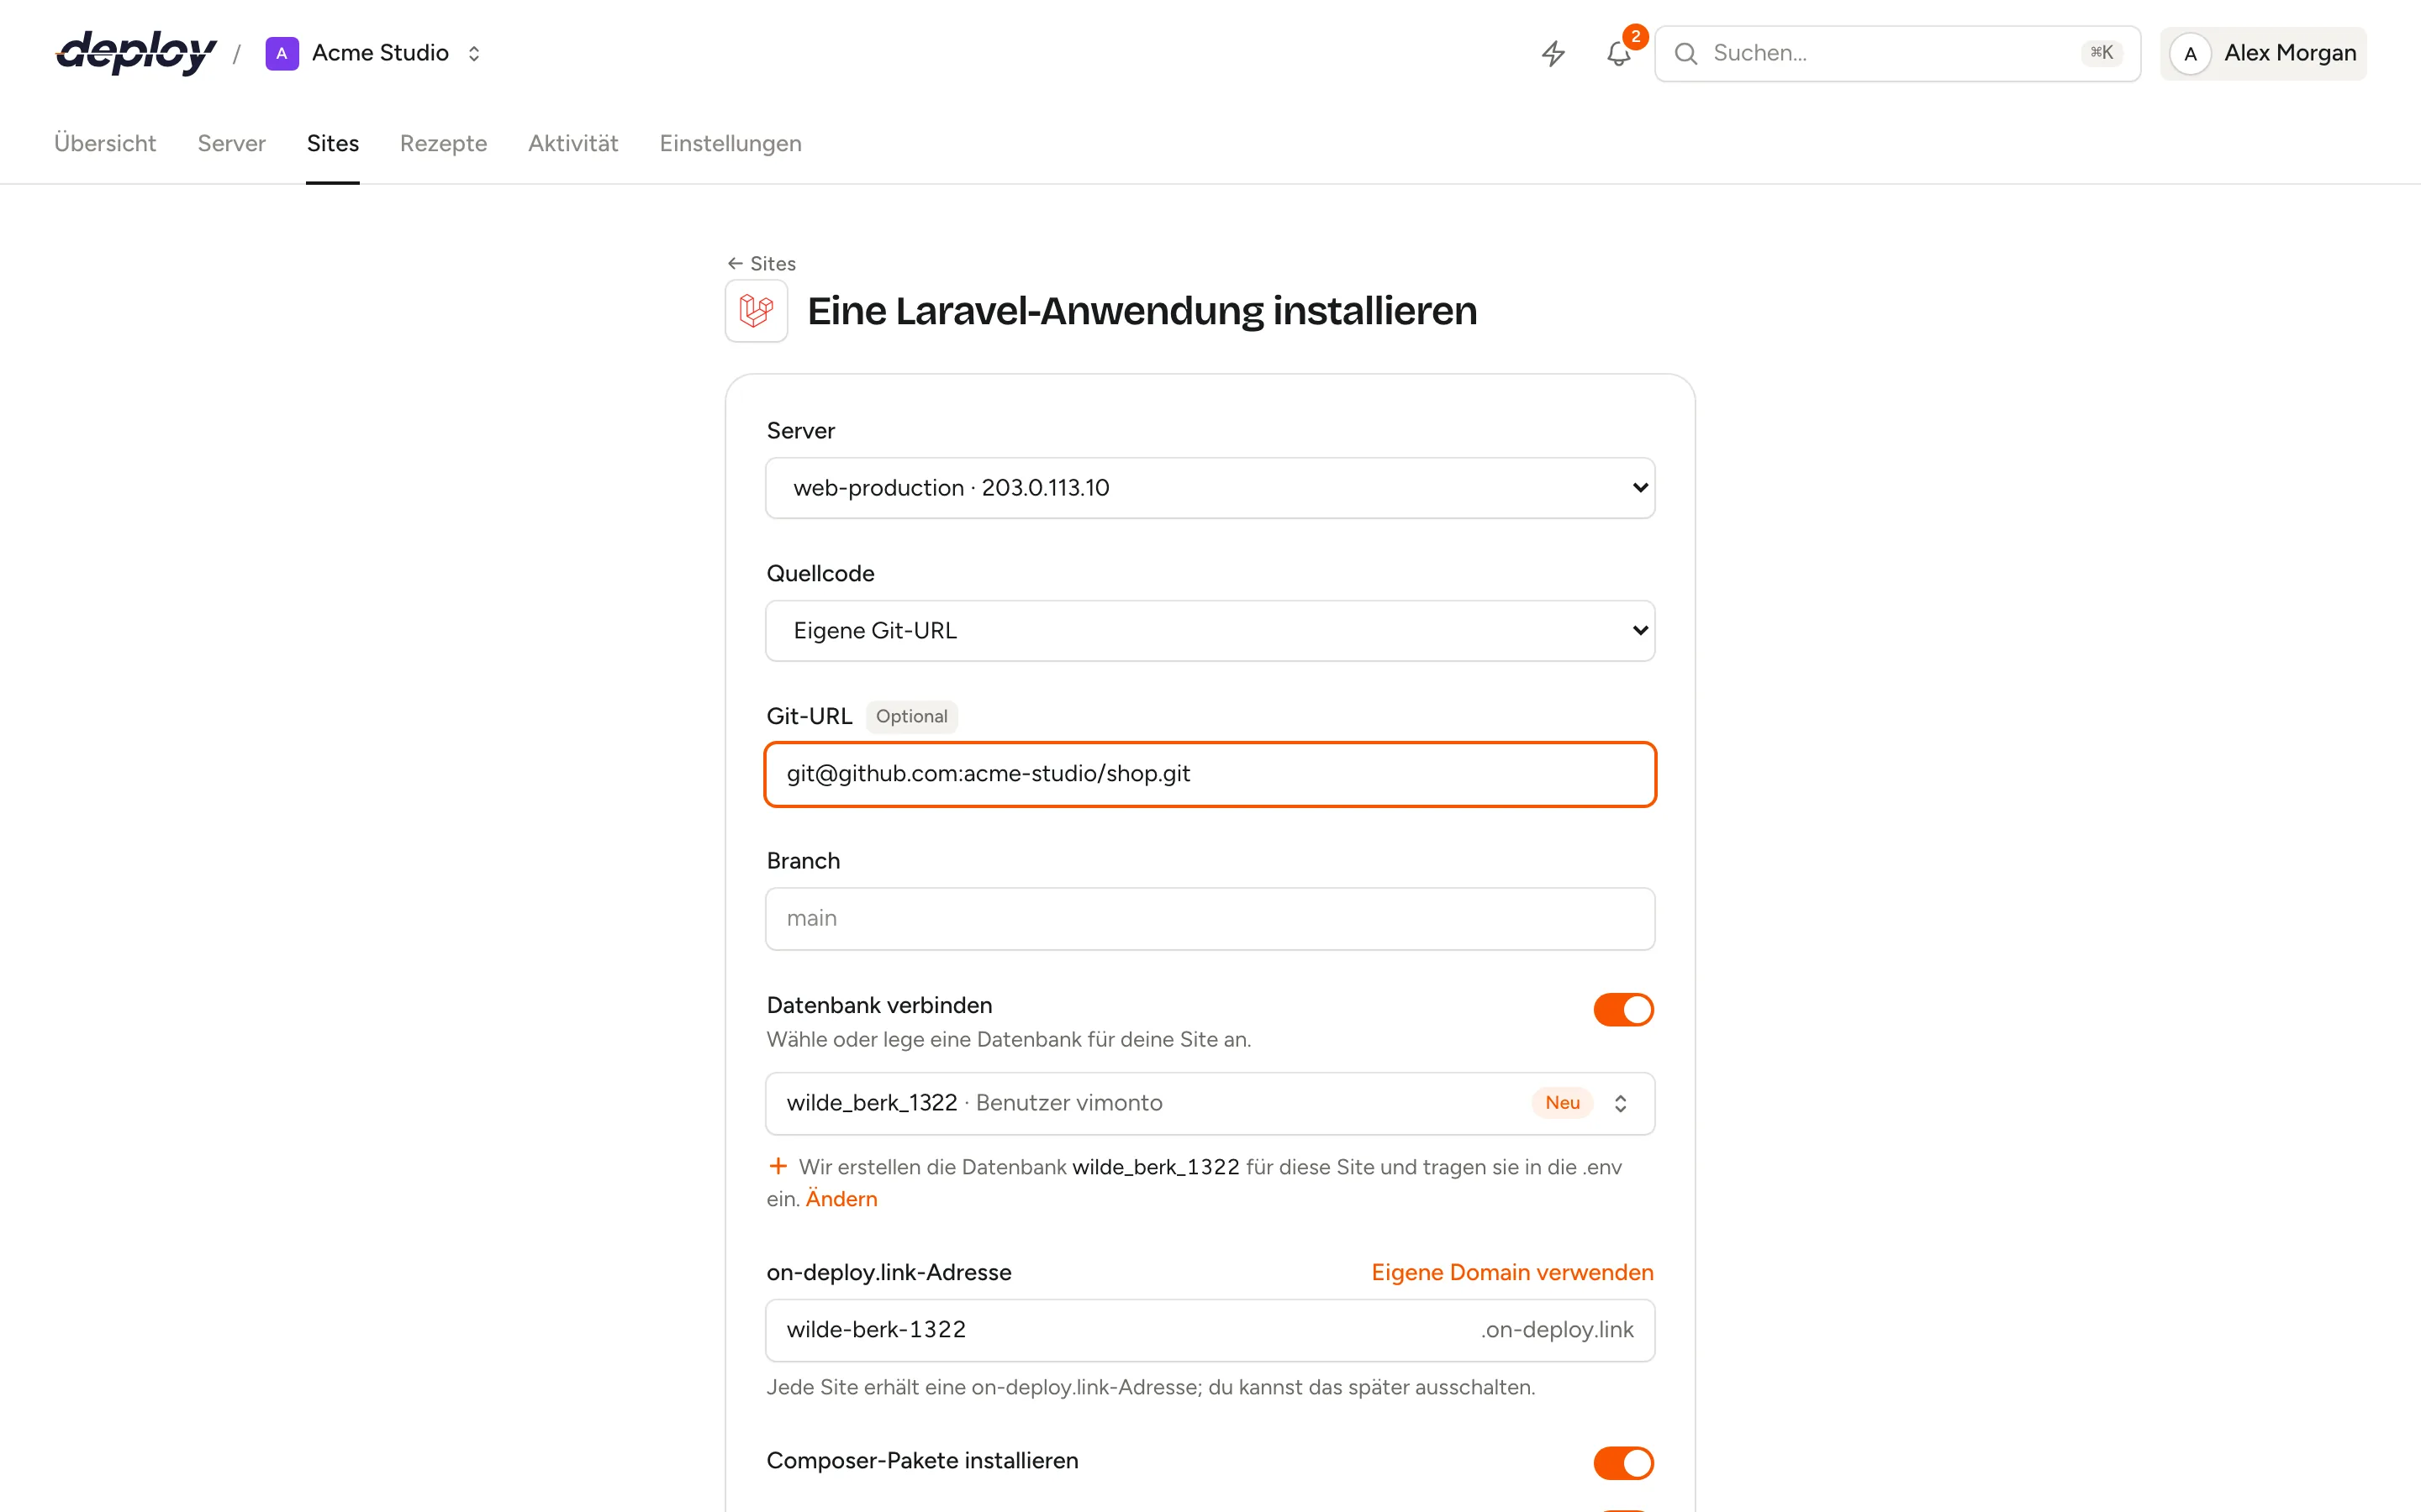The image size is (2421, 1512).
Task: Open the Quellcode dropdown
Action: (x=1210, y=631)
